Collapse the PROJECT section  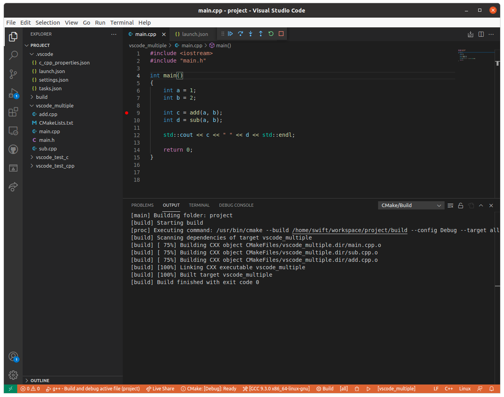[73, 45]
